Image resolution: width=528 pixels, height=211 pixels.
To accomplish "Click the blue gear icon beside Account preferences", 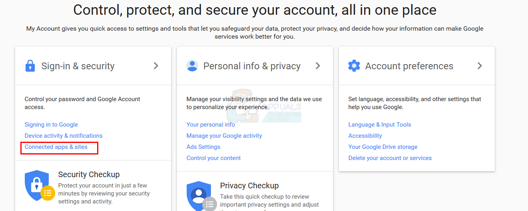I will pos(354,66).
